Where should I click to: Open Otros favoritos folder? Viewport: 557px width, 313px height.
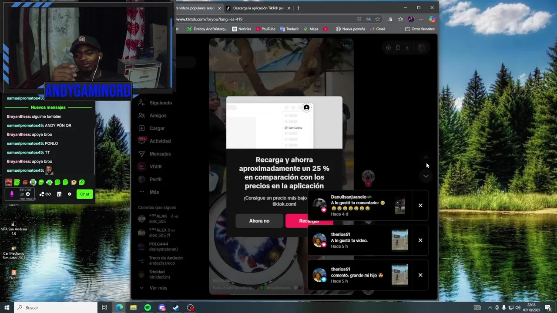pyautogui.click(x=420, y=29)
